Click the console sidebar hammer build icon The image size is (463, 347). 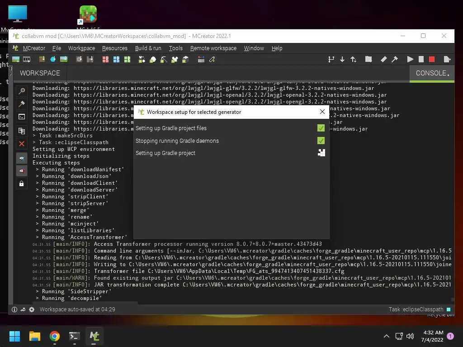22,104
